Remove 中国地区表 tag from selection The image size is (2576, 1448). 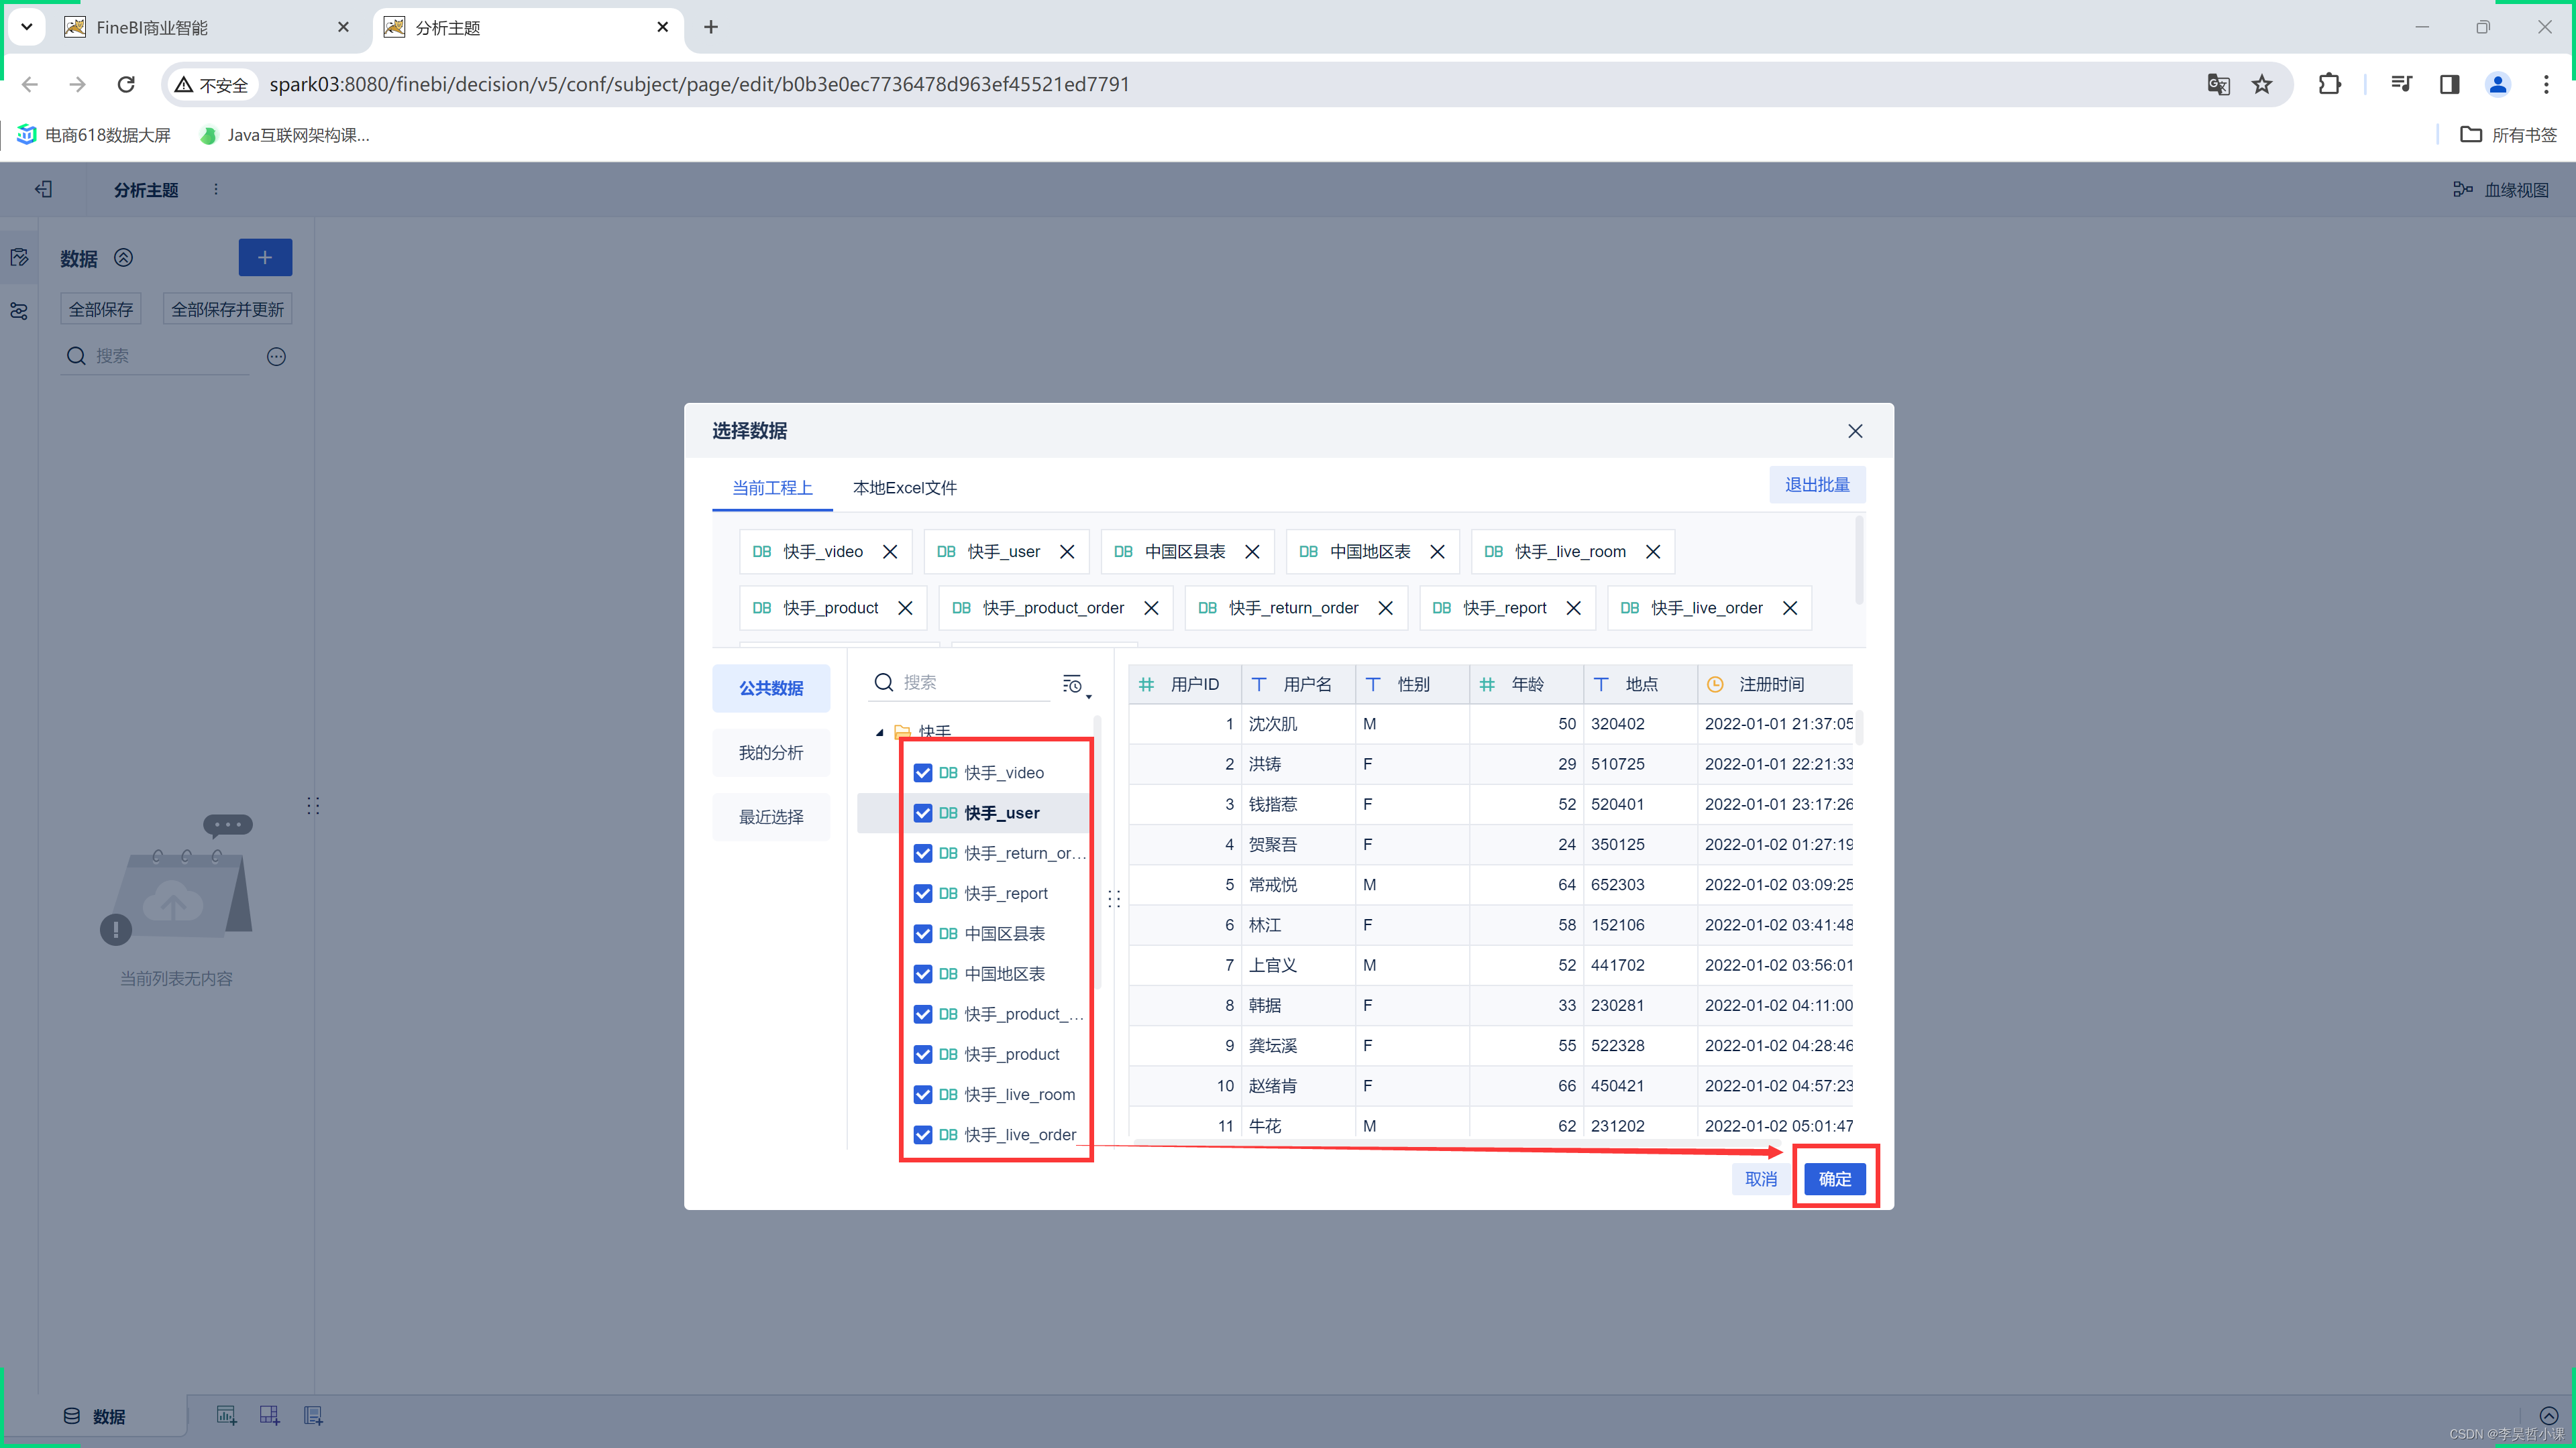click(1437, 552)
